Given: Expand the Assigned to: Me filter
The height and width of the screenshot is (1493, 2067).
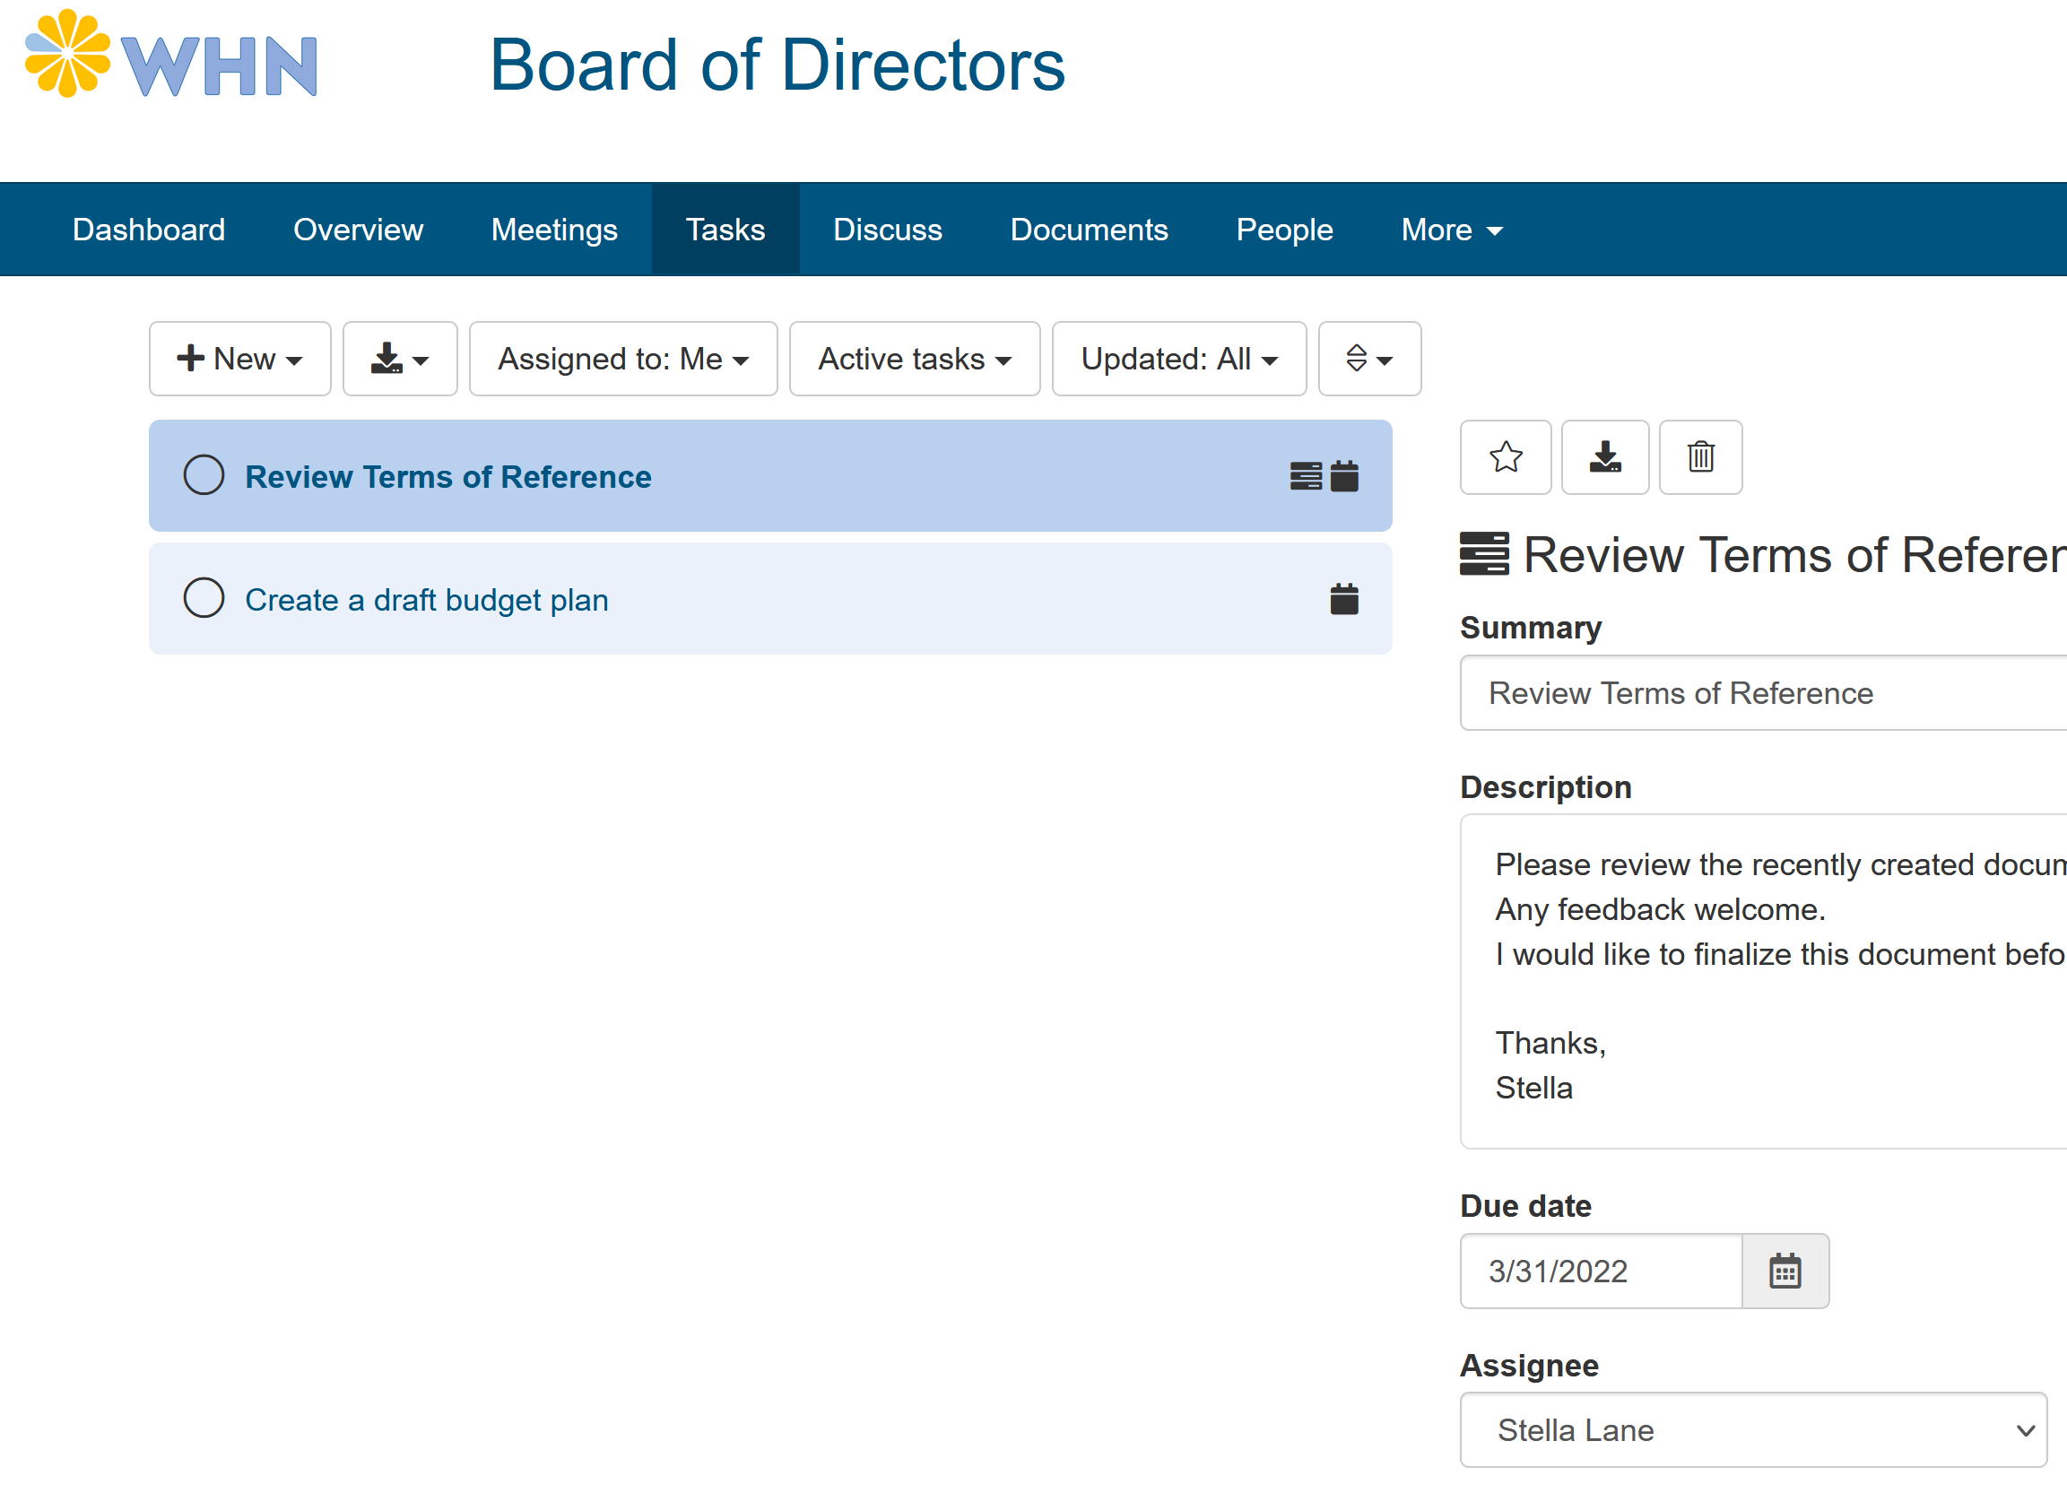Looking at the screenshot, I should click(x=622, y=358).
